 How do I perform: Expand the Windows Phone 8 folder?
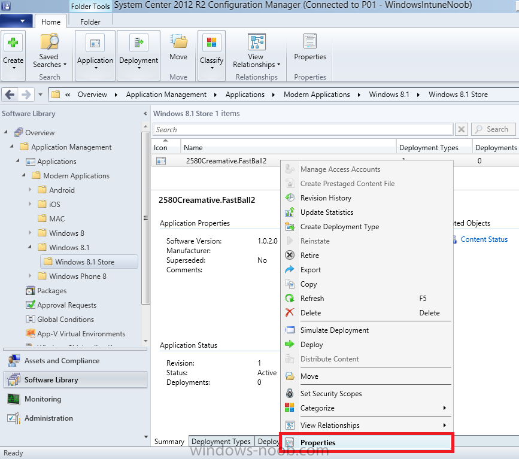click(x=30, y=276)
